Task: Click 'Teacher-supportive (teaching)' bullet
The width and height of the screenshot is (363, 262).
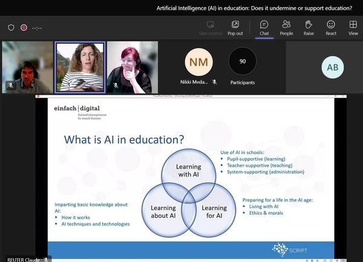Action: 260,165
